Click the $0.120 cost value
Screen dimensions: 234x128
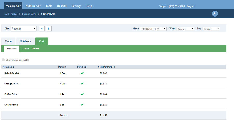103,105
